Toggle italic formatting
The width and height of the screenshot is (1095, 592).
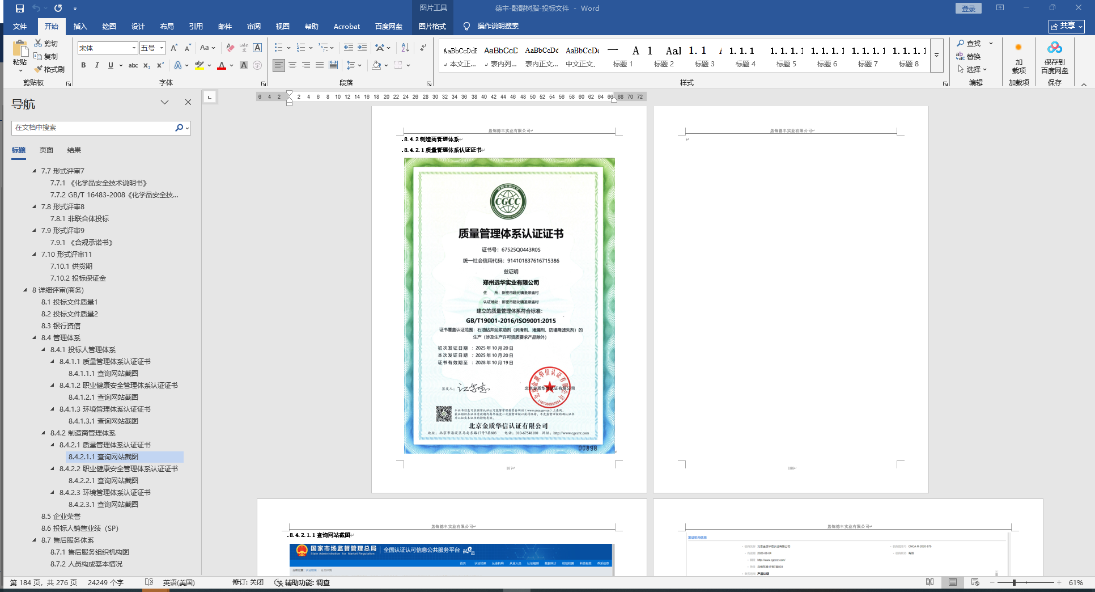(97, 65)
